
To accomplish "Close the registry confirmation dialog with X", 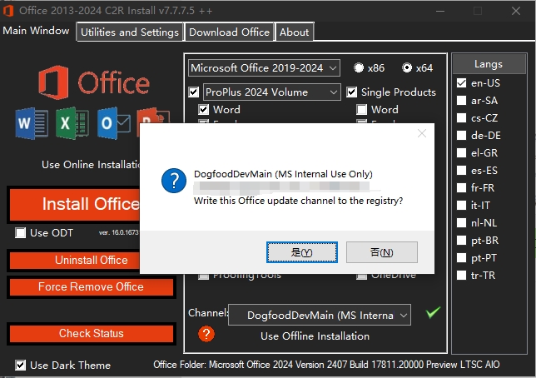I will pos(422,133).
